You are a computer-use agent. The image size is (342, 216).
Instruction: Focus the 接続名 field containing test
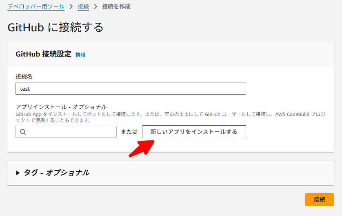coord(131,89)
